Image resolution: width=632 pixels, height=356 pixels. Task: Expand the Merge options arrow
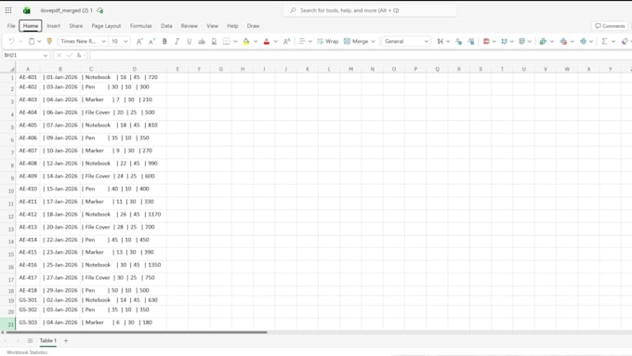(x=373, y=41)
